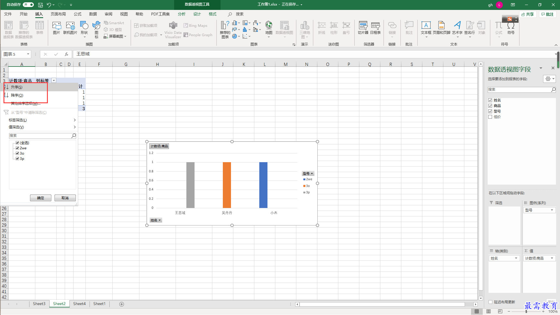The height and width of the screenshot is (315, 560).
Task: Open the 联机图片 online pictures tool
Action: click(70, 28)
